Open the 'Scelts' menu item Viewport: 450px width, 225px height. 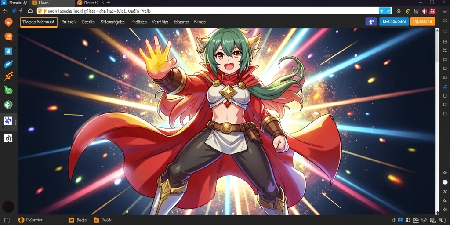(88, 22)
